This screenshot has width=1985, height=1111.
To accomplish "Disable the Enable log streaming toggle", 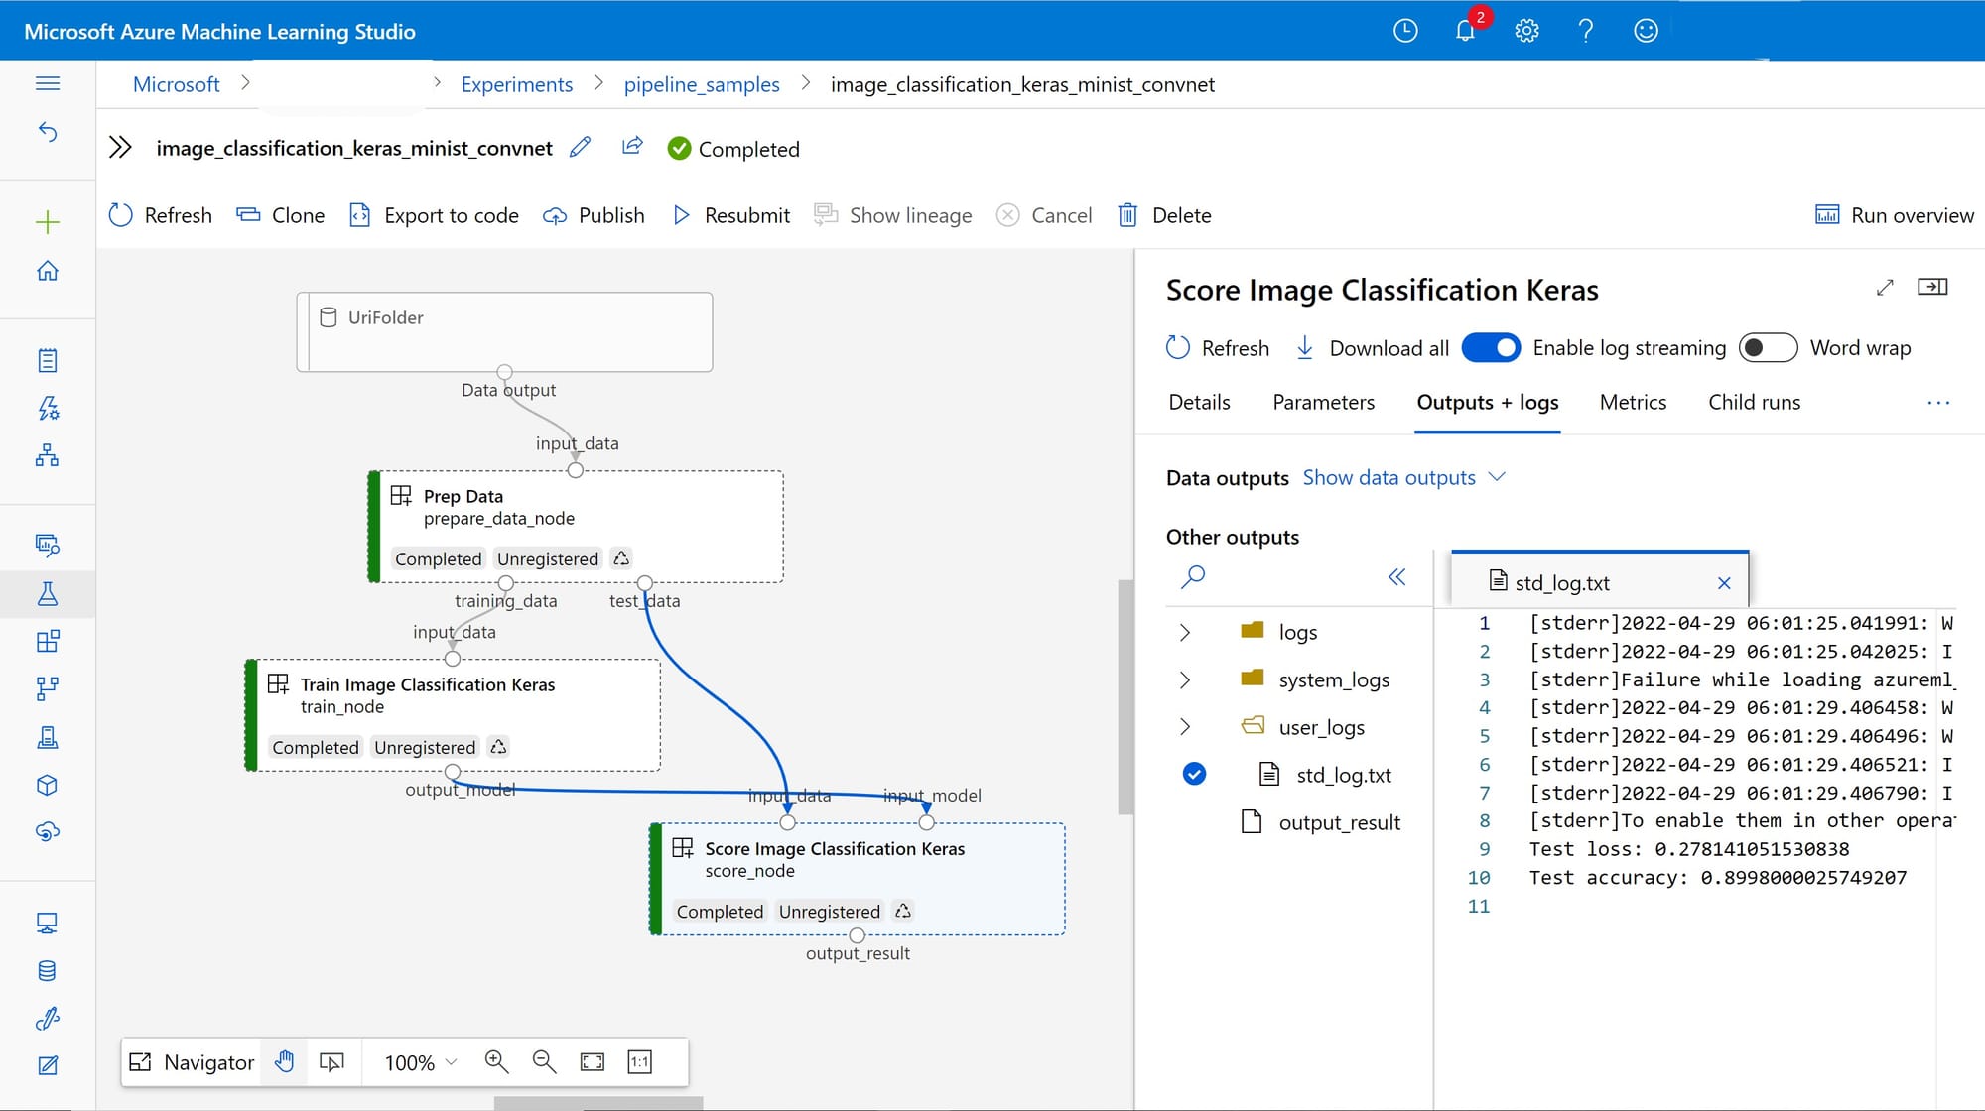I will coord(1491,348).
